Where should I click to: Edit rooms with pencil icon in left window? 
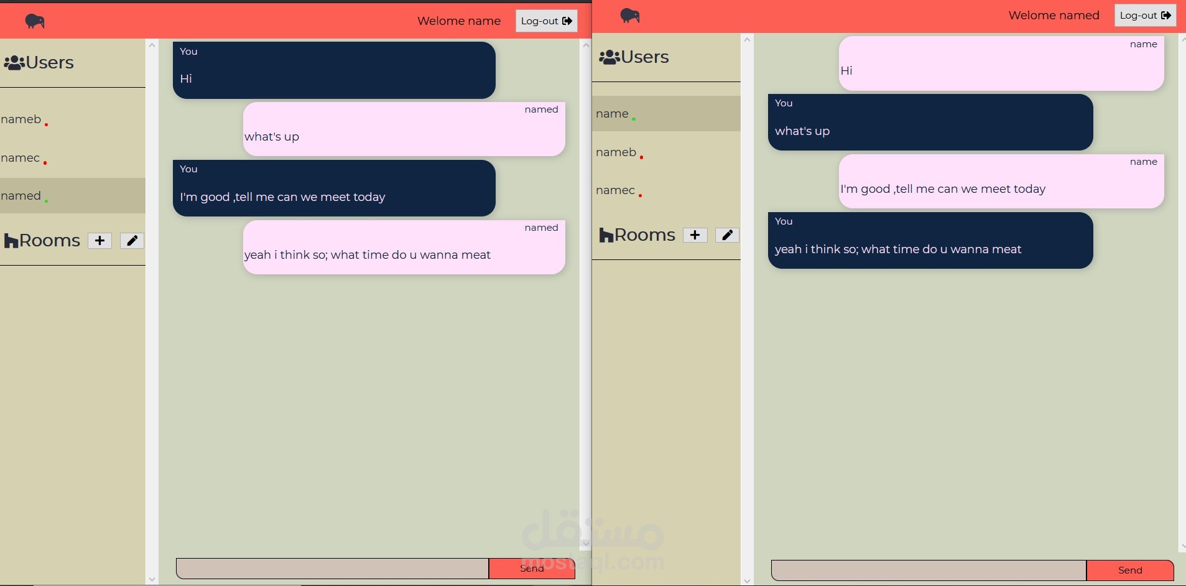[x=132, y=241]
